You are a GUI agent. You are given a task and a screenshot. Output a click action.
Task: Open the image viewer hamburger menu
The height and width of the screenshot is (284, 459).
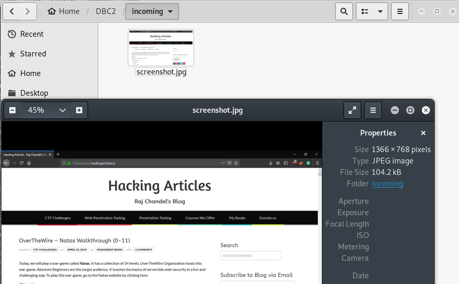pos(373,110)
